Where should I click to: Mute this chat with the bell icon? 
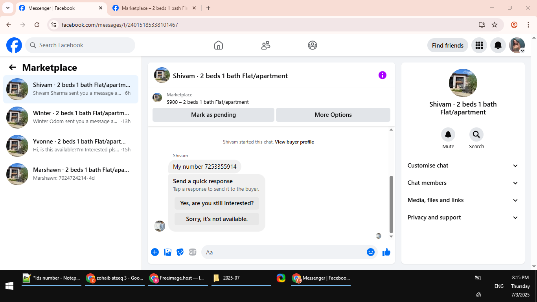[x=448, y=135]
